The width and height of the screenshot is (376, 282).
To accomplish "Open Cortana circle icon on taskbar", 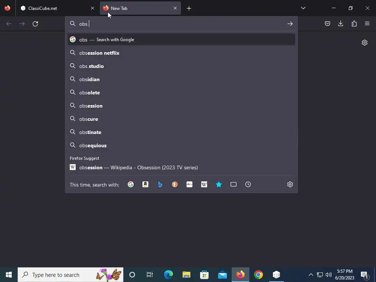I will (x=132, y=275).
